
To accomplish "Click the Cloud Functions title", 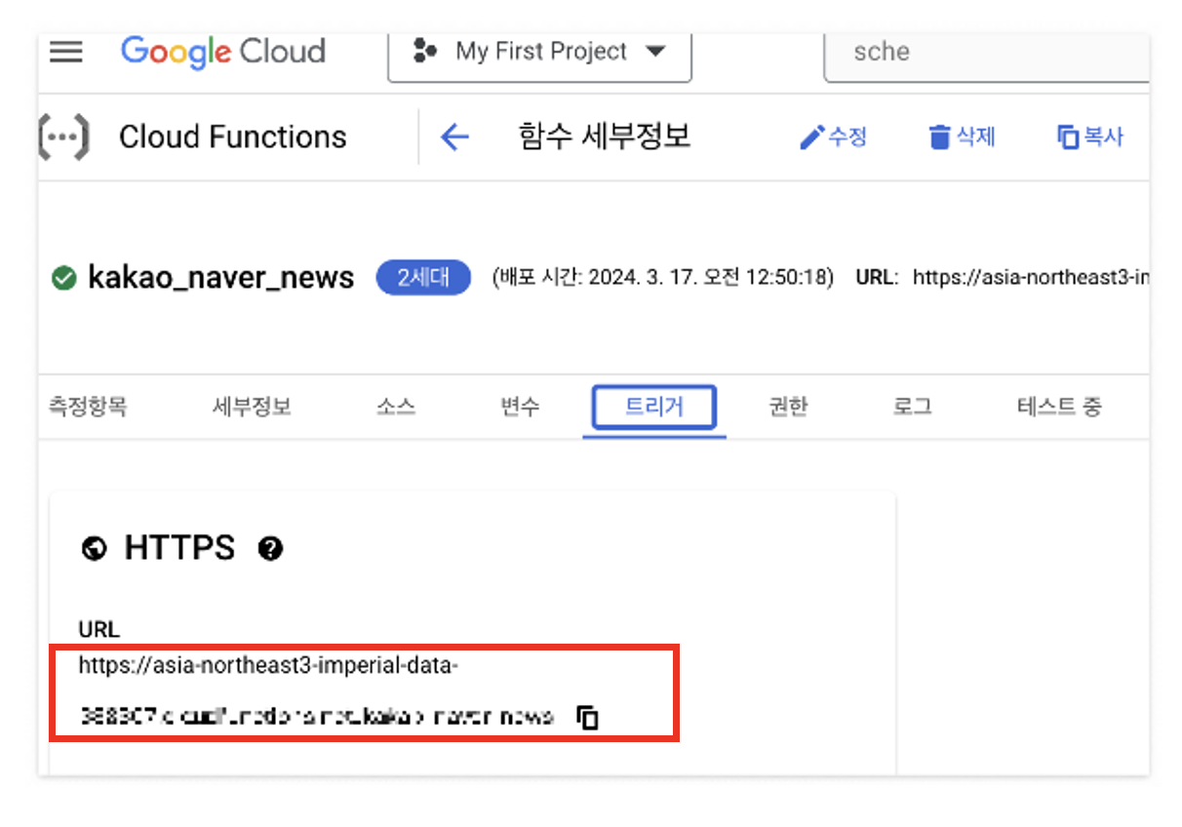I will click(232, 137).
